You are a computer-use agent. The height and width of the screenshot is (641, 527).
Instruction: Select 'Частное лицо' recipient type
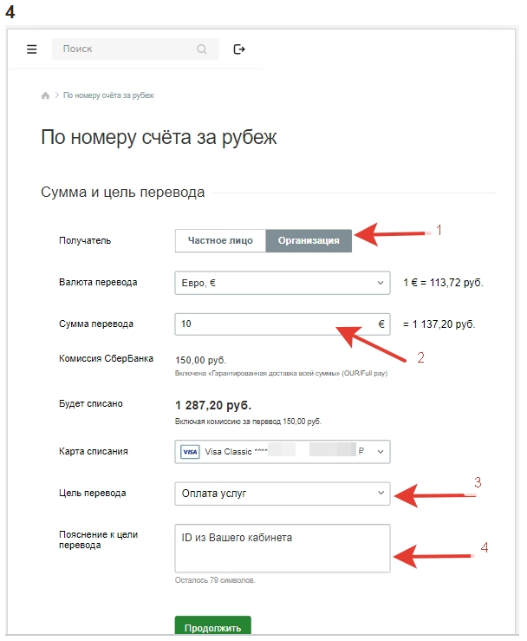(220, 240)
